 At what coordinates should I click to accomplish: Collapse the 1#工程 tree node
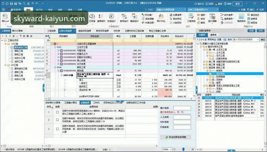coord(6,44)
